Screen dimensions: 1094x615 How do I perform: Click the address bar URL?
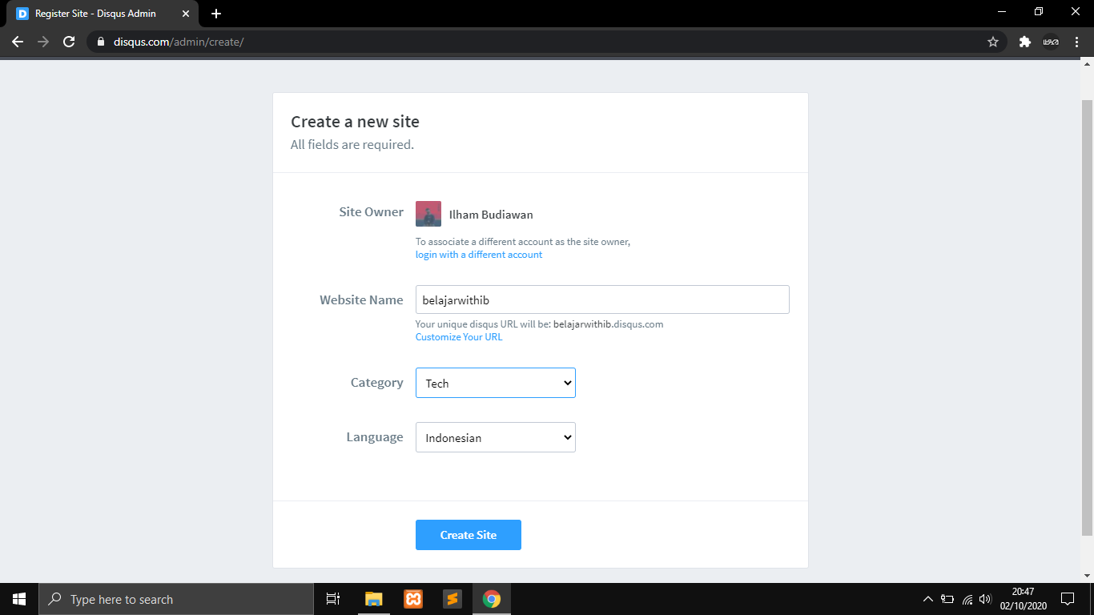coord(179,42)
